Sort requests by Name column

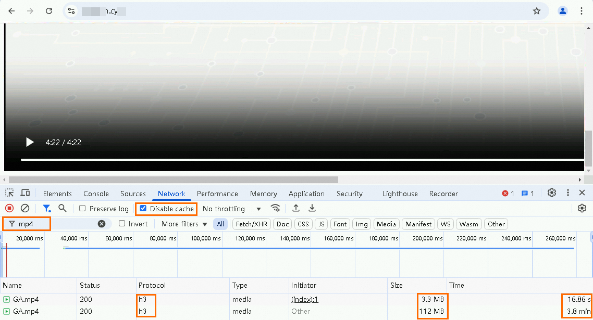click(x=39, y=285)
